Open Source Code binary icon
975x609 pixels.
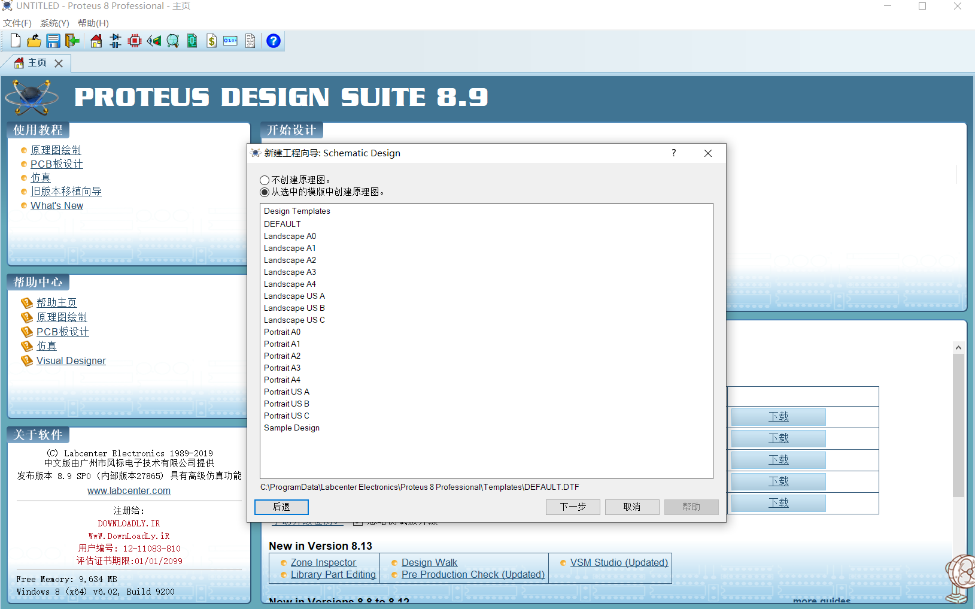pos(230,41)
